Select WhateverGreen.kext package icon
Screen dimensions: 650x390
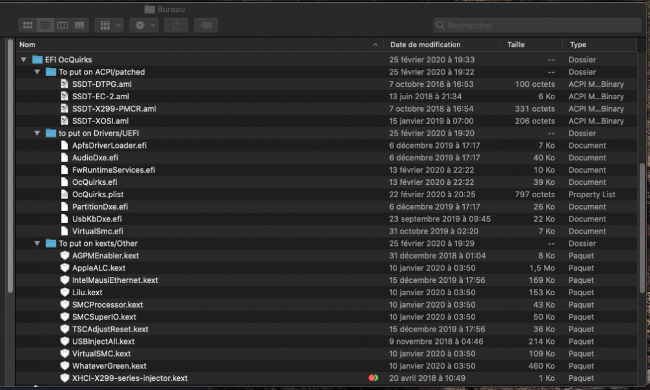click(64, 366)
